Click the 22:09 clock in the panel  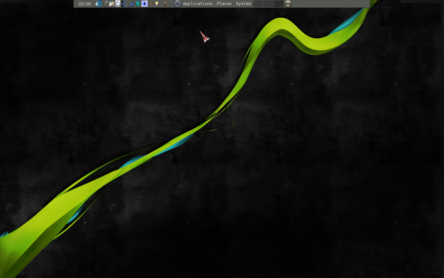coord(84,4)
